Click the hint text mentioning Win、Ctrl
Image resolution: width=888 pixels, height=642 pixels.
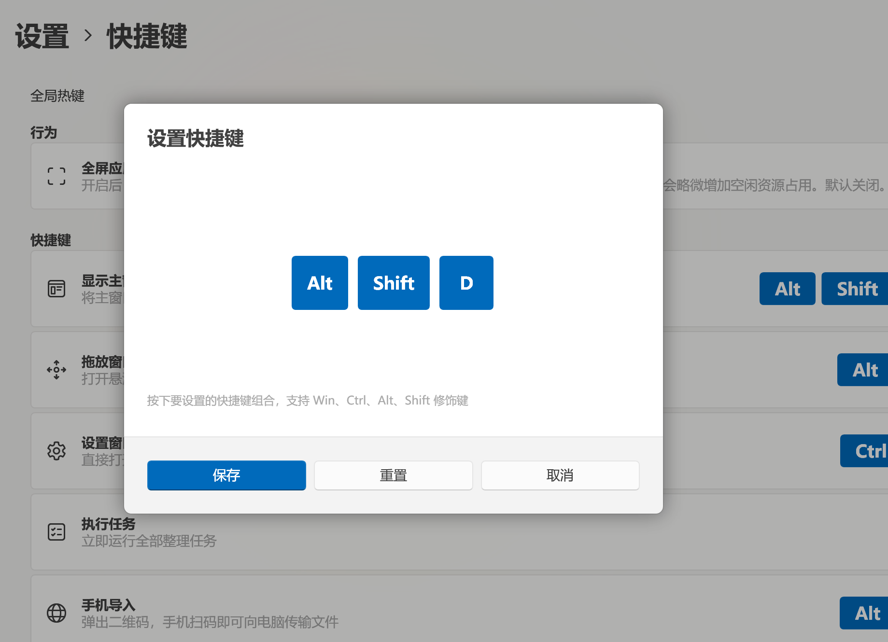[308, 401]
